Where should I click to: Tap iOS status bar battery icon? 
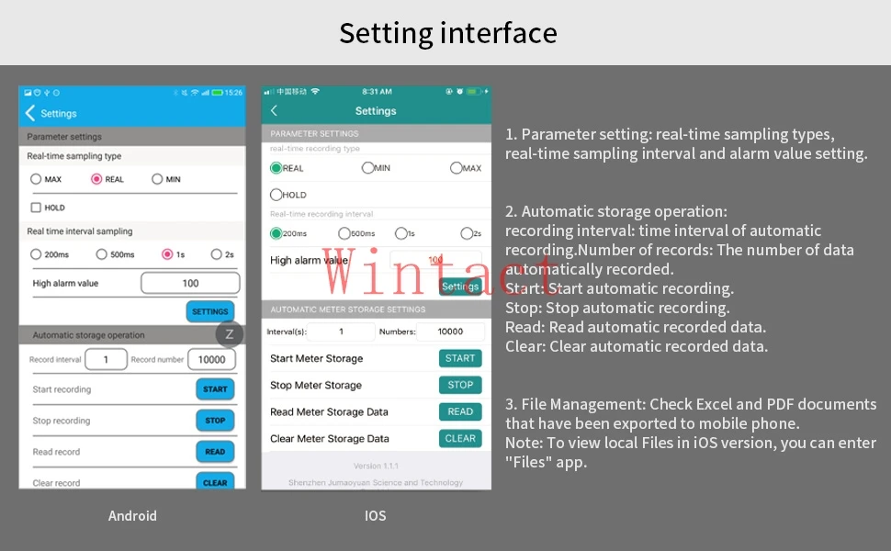(473, 92)
